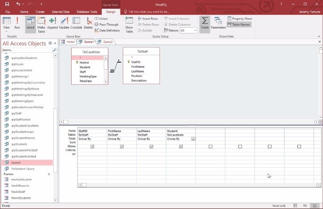Run the query with the exclamation icon
Screen dimensions: 323x209
[x=17, y=23]
